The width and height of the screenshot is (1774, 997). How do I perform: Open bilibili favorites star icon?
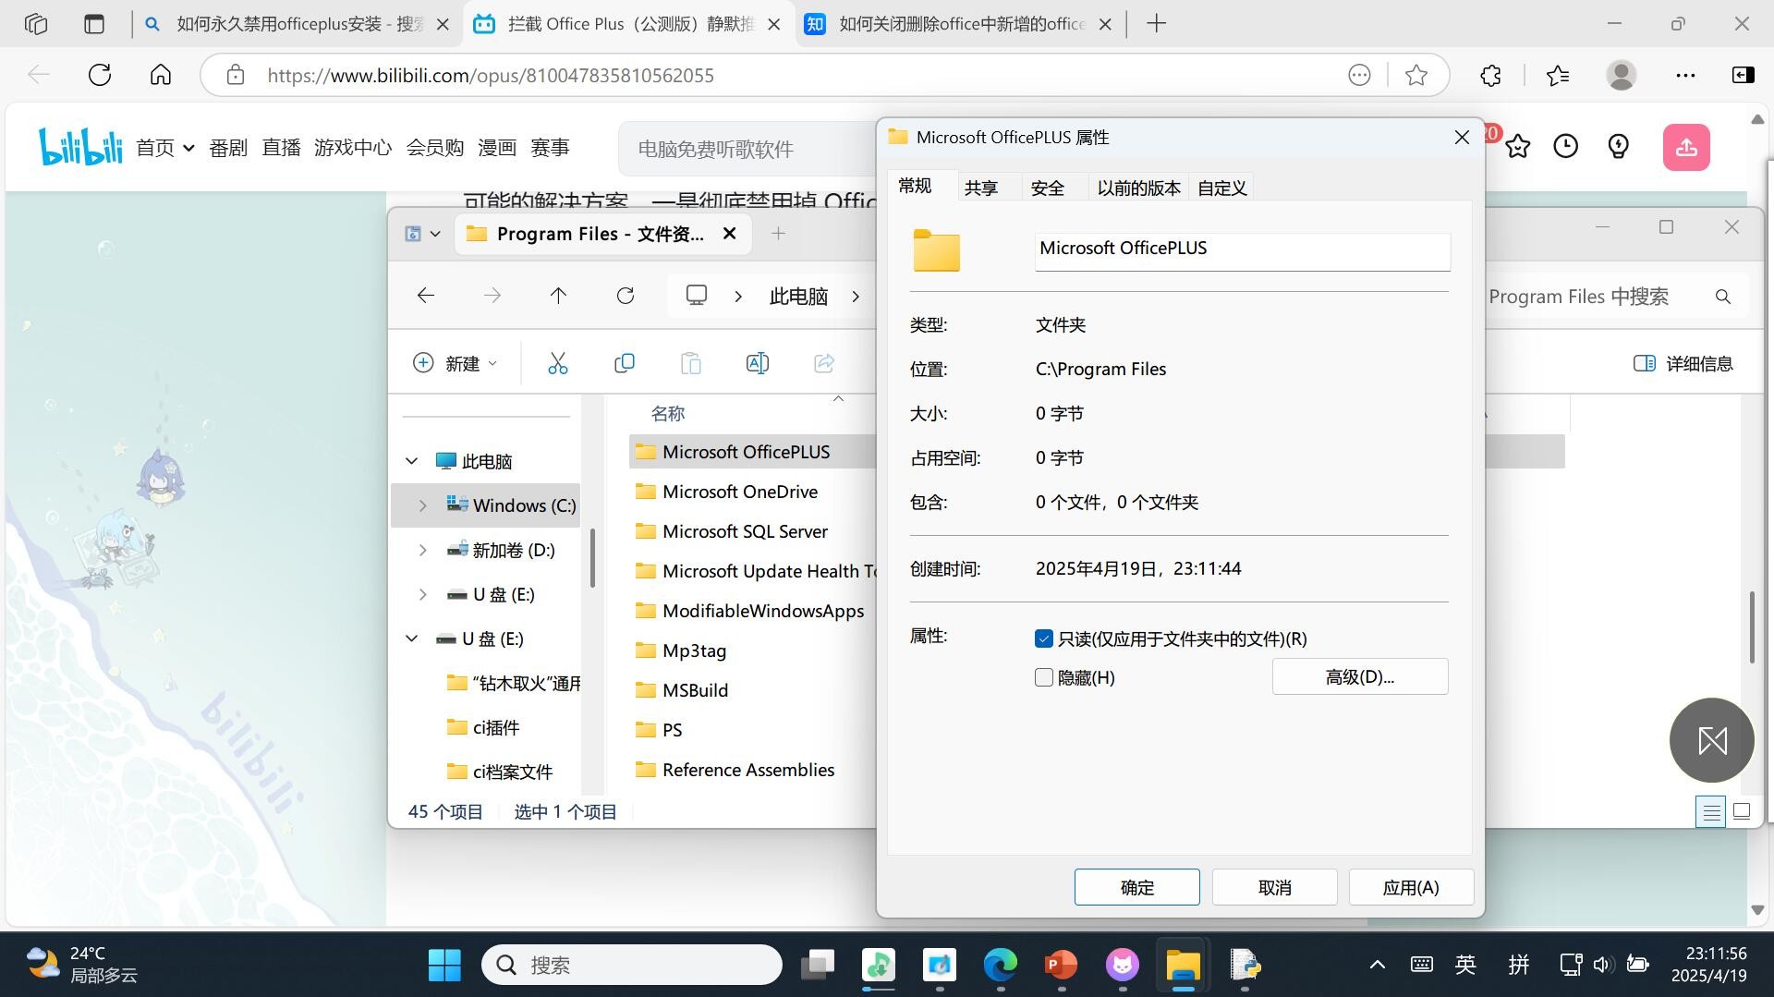pos(1517,146)
